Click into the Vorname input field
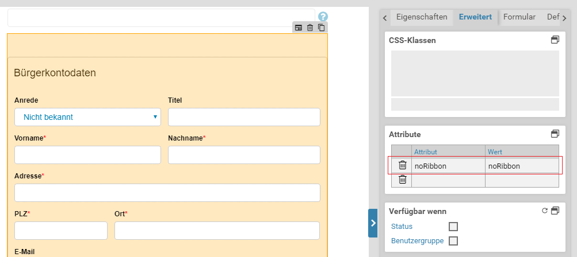The width and height of the screenshot is (577, 257). [87, 155]
